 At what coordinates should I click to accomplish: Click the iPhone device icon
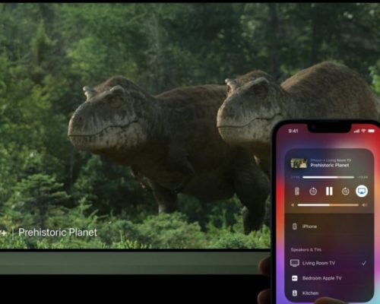pyautogui.click(x=295, y=226)
